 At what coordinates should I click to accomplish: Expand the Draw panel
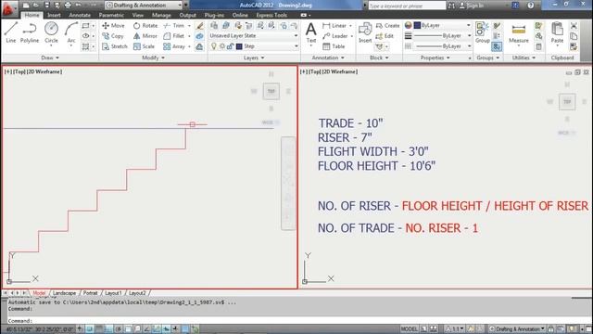(x=50, y=58)
